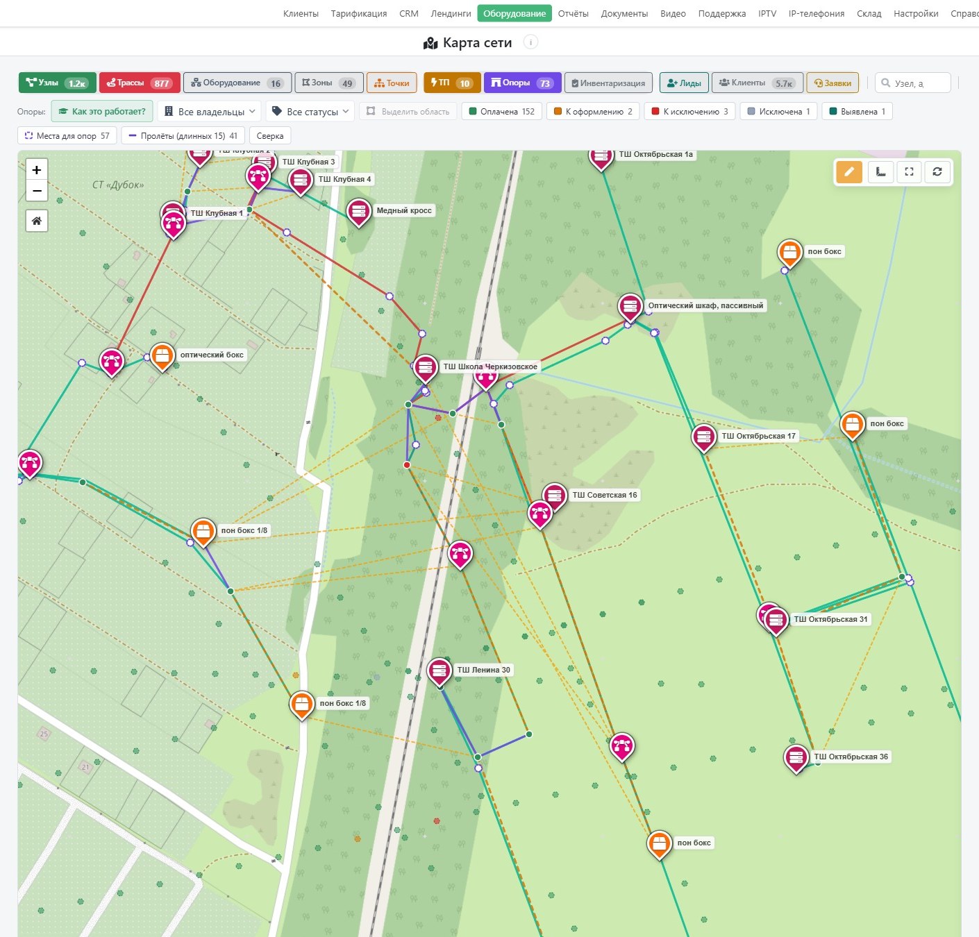
Task: Open the Клиенты top menu
Action: pos(301,13)
